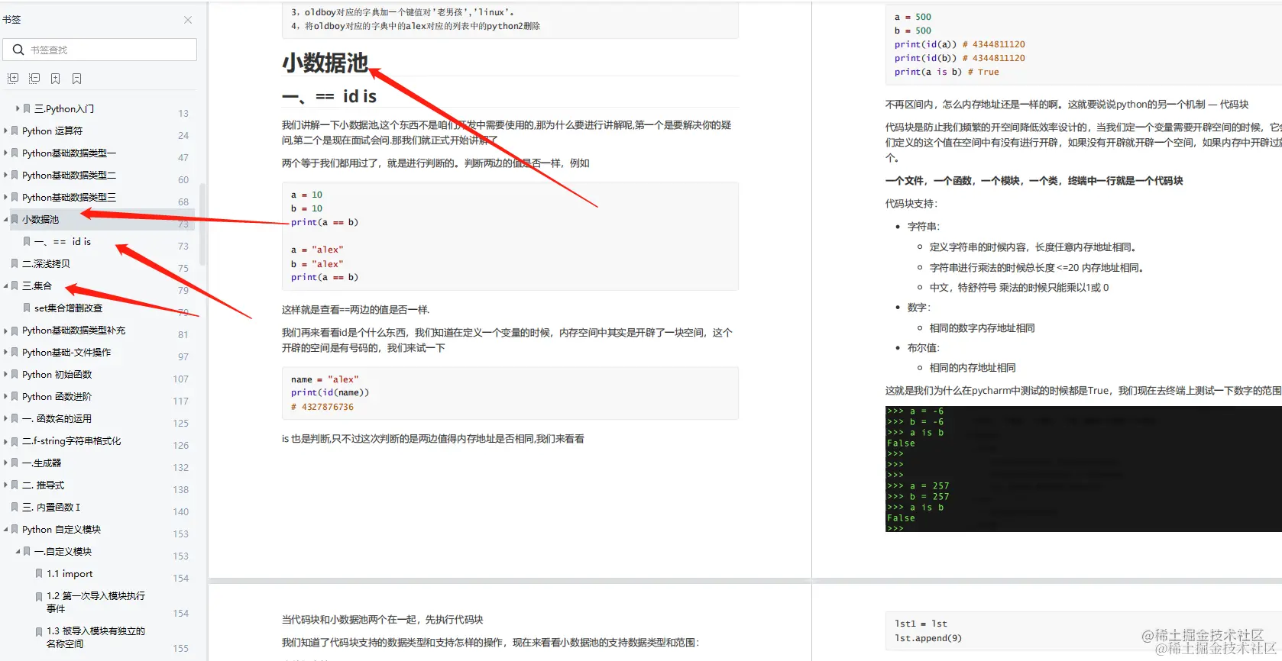The width and height of the screenshot is (1282, 661).
Task: Click the 一、== id is document heading
Action: (x=329, y=96)
